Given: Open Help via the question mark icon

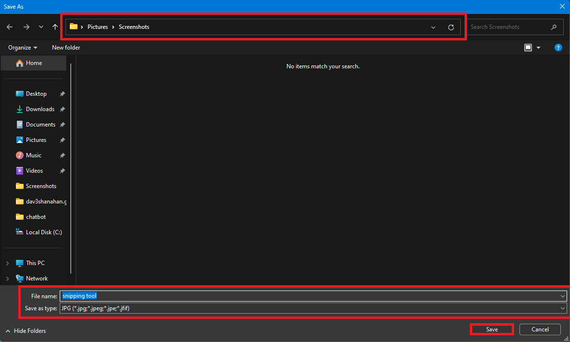Looking at the screenshot, I should pos(558,48).
